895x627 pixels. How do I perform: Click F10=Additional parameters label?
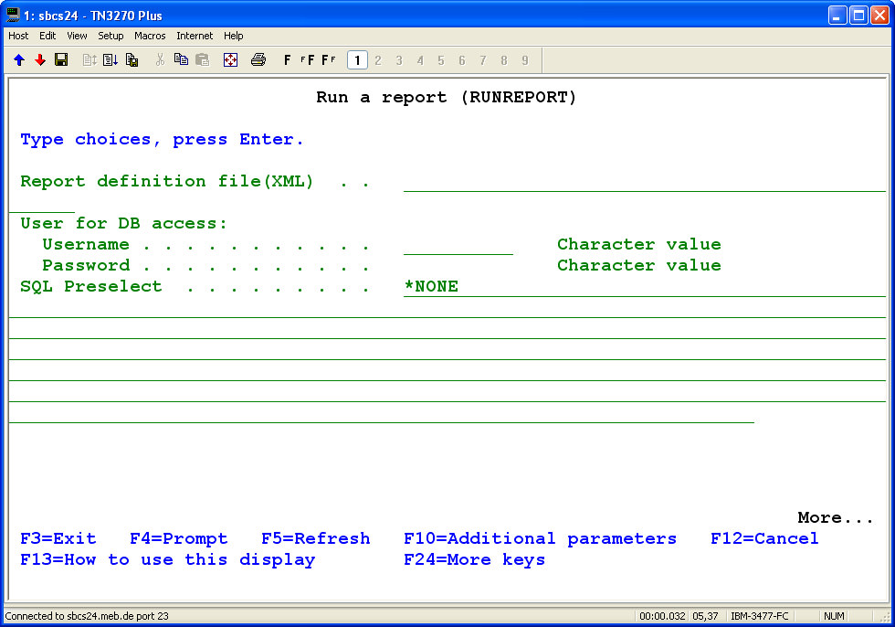540,539
